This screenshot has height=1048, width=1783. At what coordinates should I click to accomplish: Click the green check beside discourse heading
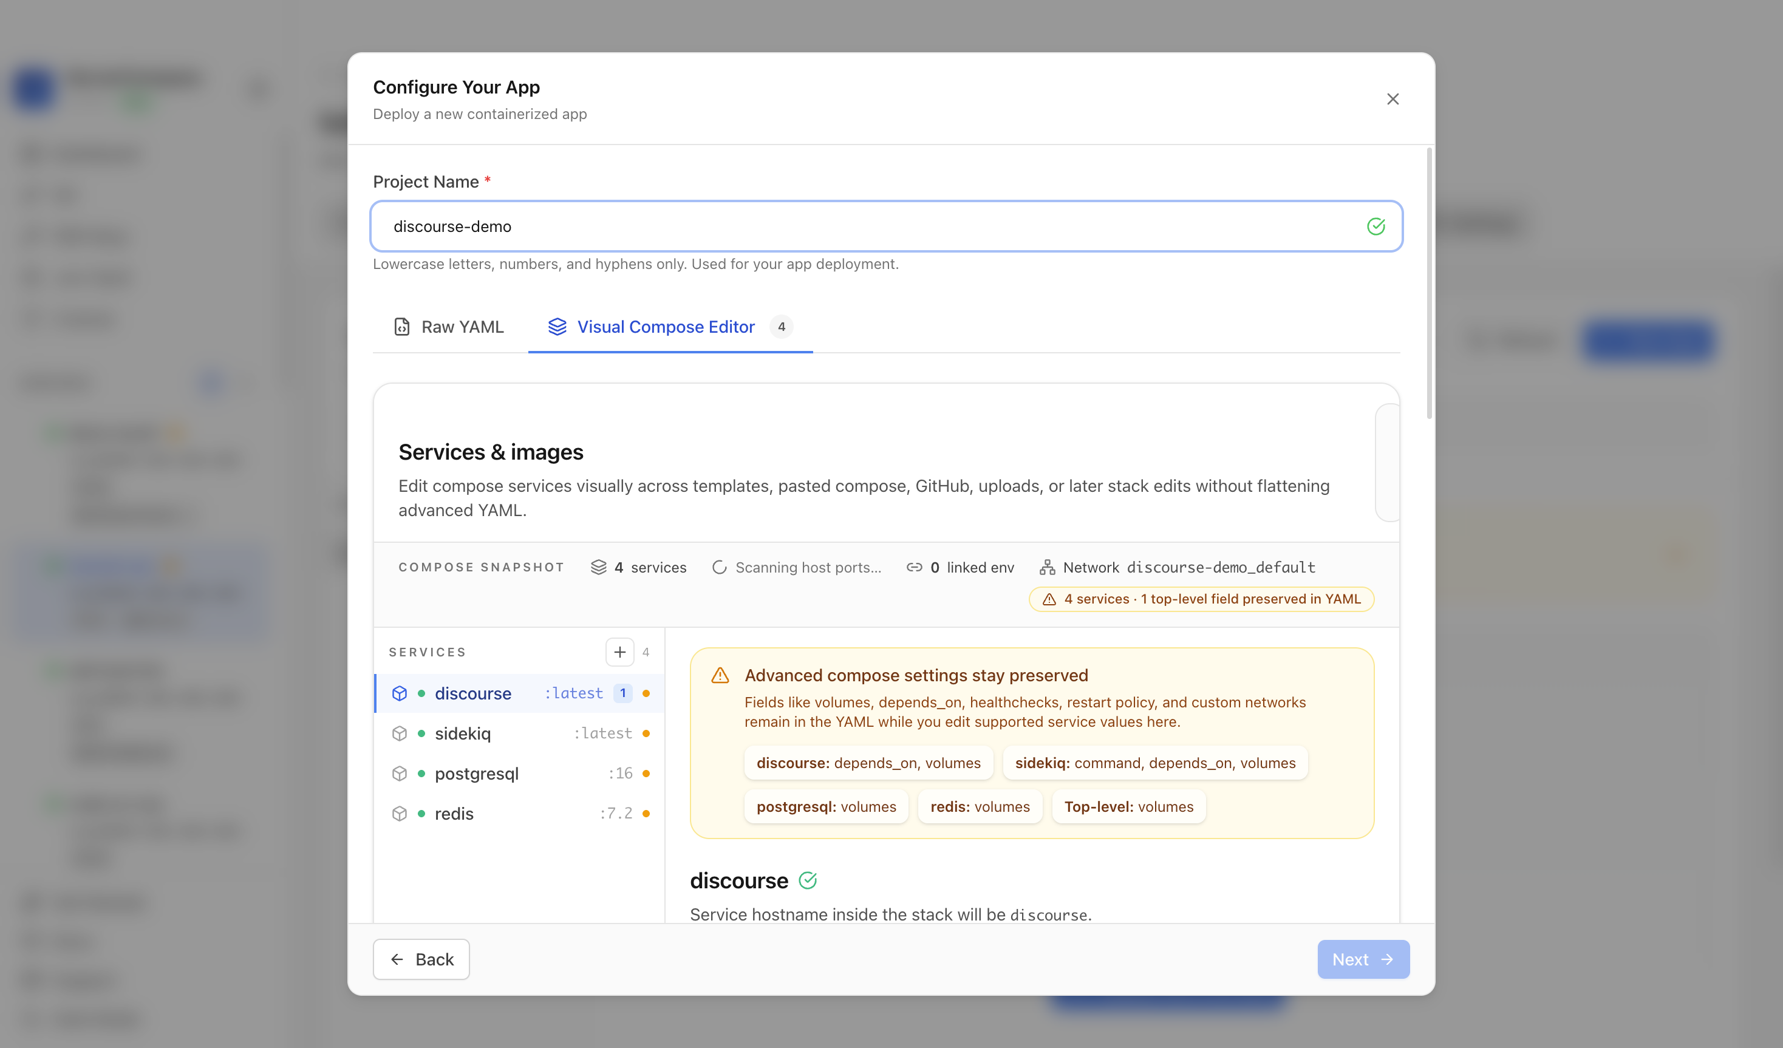[807, 880]
